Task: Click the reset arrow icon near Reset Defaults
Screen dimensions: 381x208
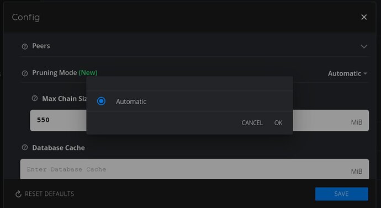Action: point(18,194)
